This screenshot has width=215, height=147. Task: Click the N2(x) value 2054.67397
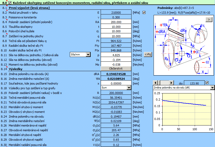pos(116,102)
